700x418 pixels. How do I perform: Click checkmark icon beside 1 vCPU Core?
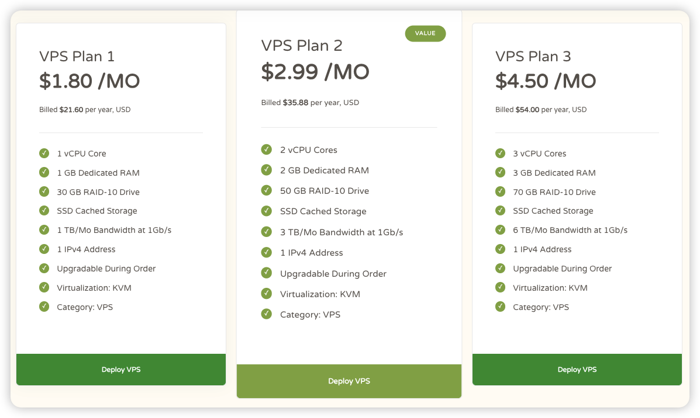click(44, 154)
